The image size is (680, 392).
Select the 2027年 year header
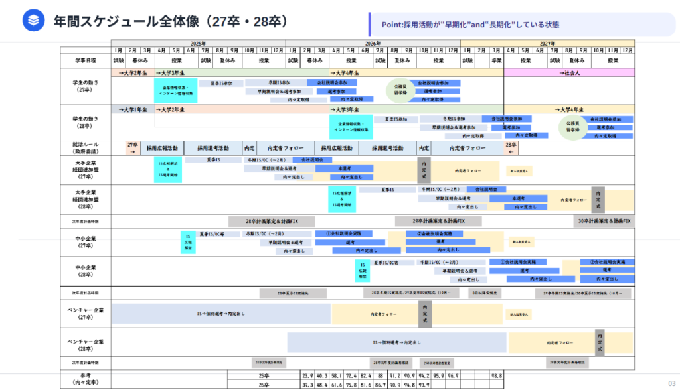pyautogui.click(x=548, y=43)
